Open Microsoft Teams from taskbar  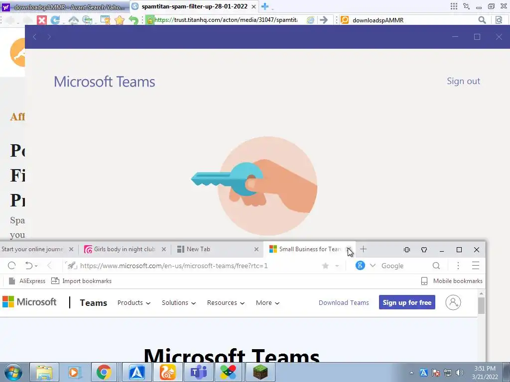coord(198,372)
